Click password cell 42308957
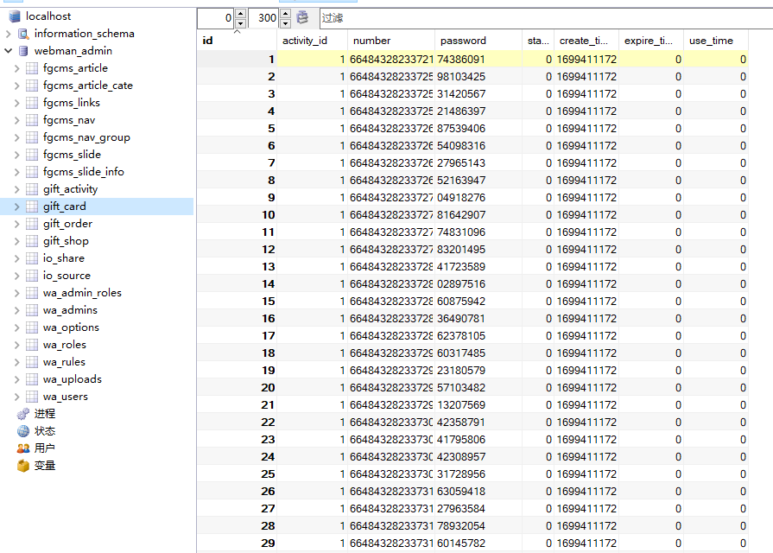 [x=478, y=456]
